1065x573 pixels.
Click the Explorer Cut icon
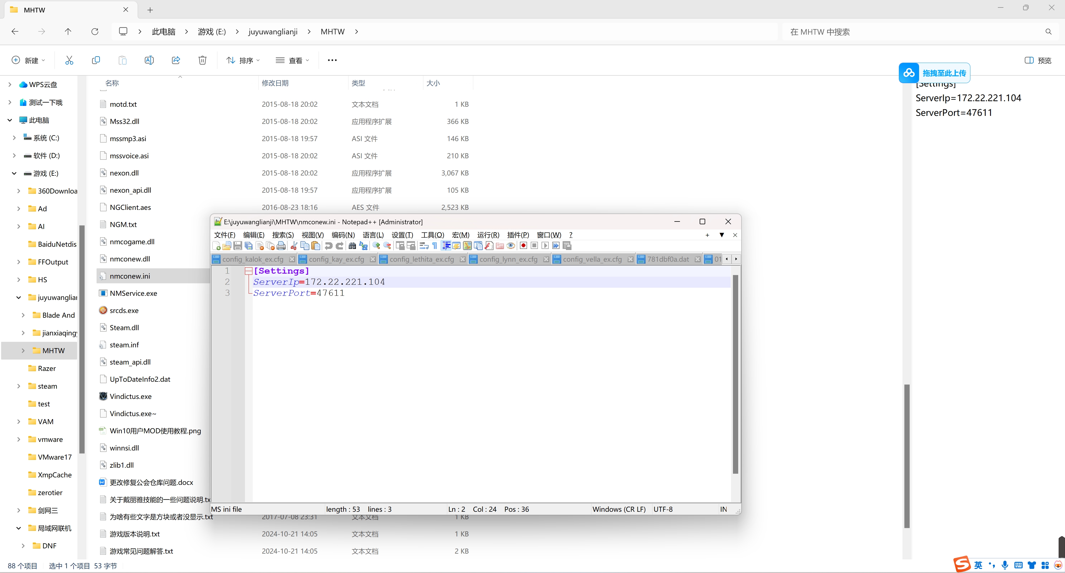coord(69,60)
